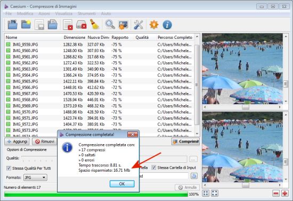Image resolution: width=293 pixels, height=201 pixels.
Task: Click the remove item from list icon
Action: [x=68, y=24]
